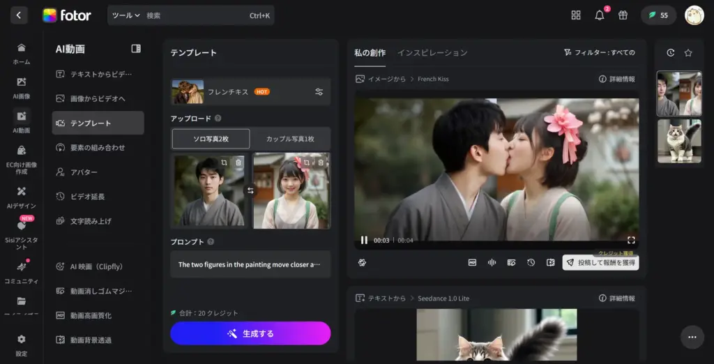Open template settings sliders icon

(319, 91)
